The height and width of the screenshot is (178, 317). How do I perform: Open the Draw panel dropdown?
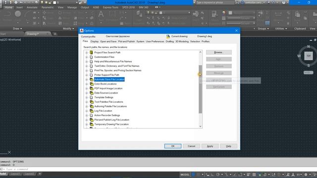pos(17,29)
